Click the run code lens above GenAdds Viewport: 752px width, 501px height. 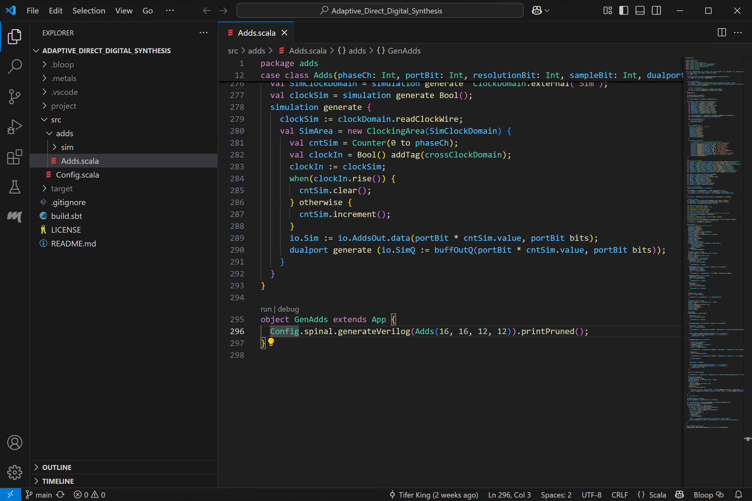266,309
